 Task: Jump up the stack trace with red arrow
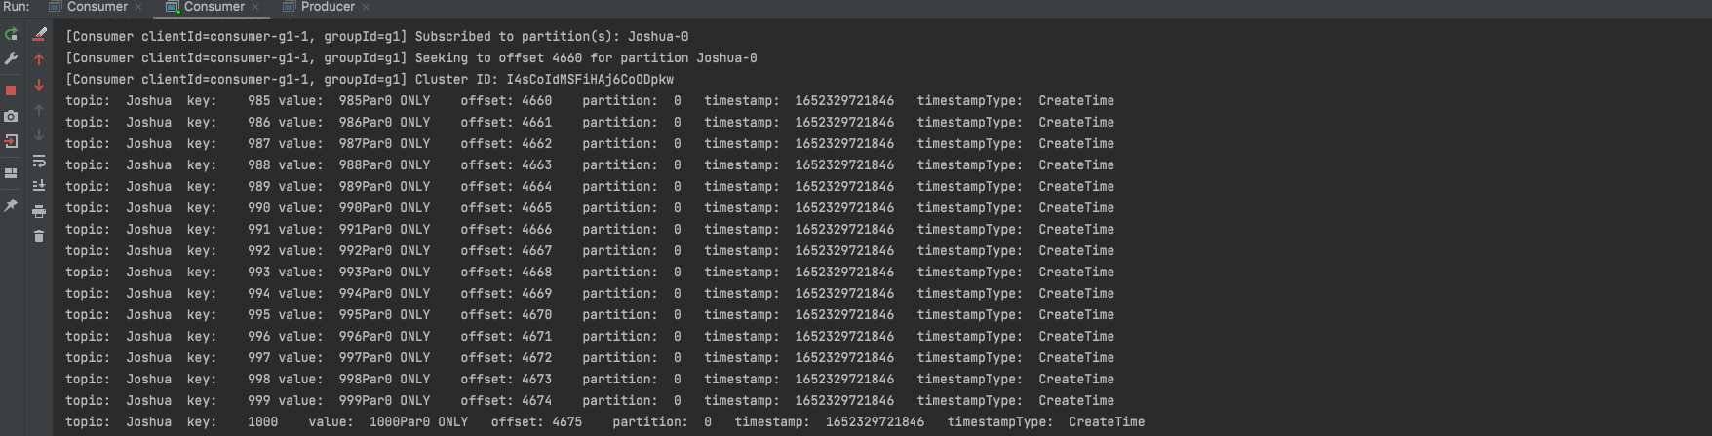pyautogui.click(x=39, y=59)
